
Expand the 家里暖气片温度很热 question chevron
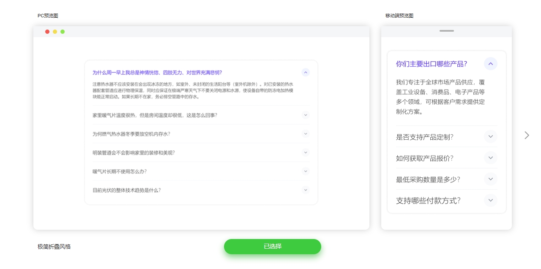[306, 115]
